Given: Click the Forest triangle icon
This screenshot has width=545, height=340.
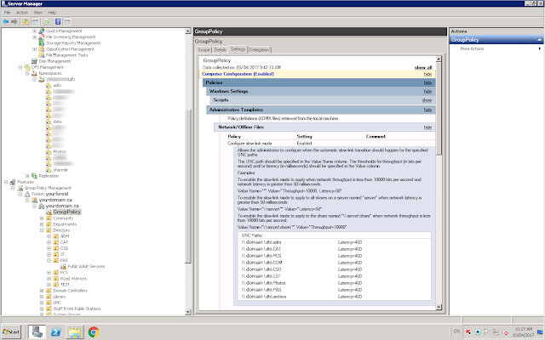Looking at the screenshot, I should click(27, 194).
